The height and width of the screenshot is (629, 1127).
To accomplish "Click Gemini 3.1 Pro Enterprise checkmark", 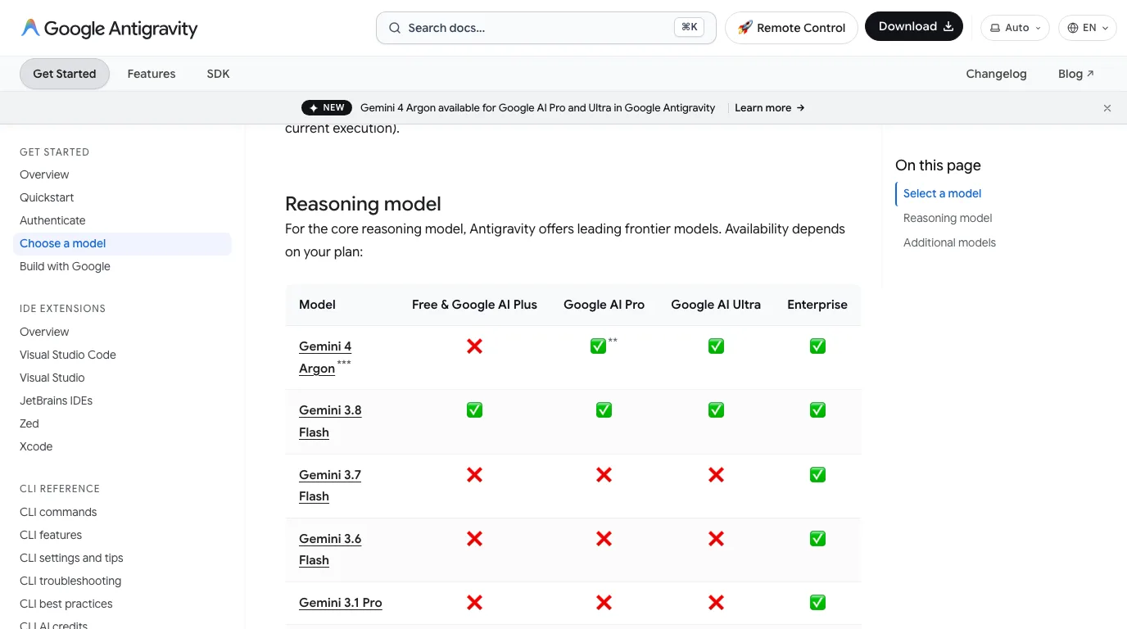I will 817,603.
